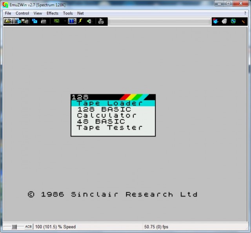Screen dimensions: 251x233
Task: Expand the dropdown arrow beside hardware icon
Action: [65, 21]
